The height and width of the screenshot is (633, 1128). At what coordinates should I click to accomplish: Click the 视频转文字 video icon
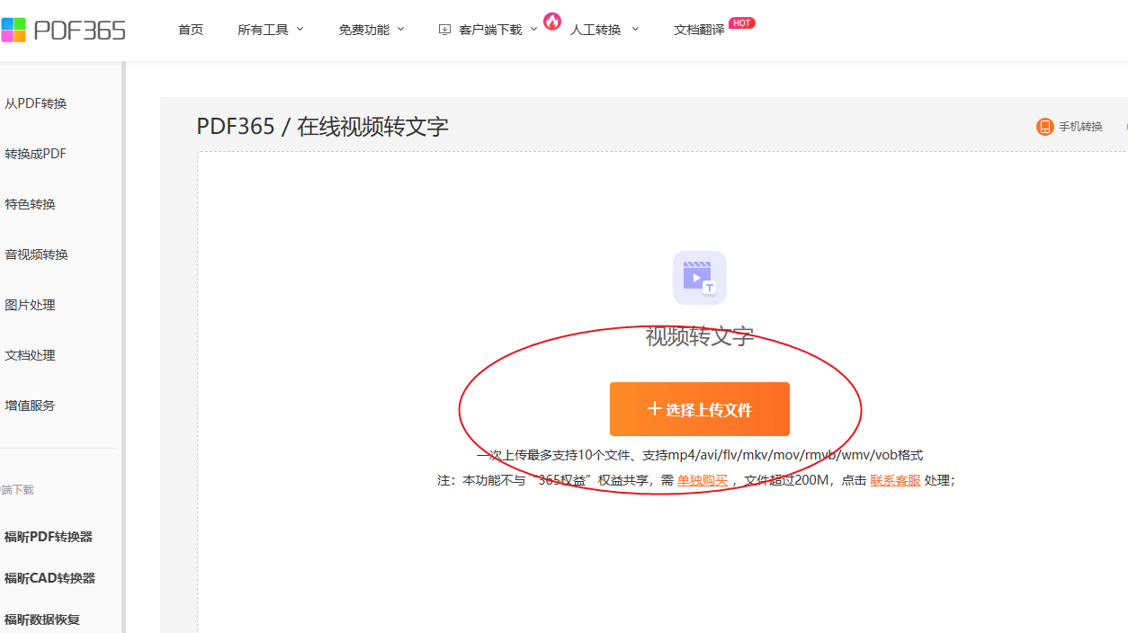[700, 278]
